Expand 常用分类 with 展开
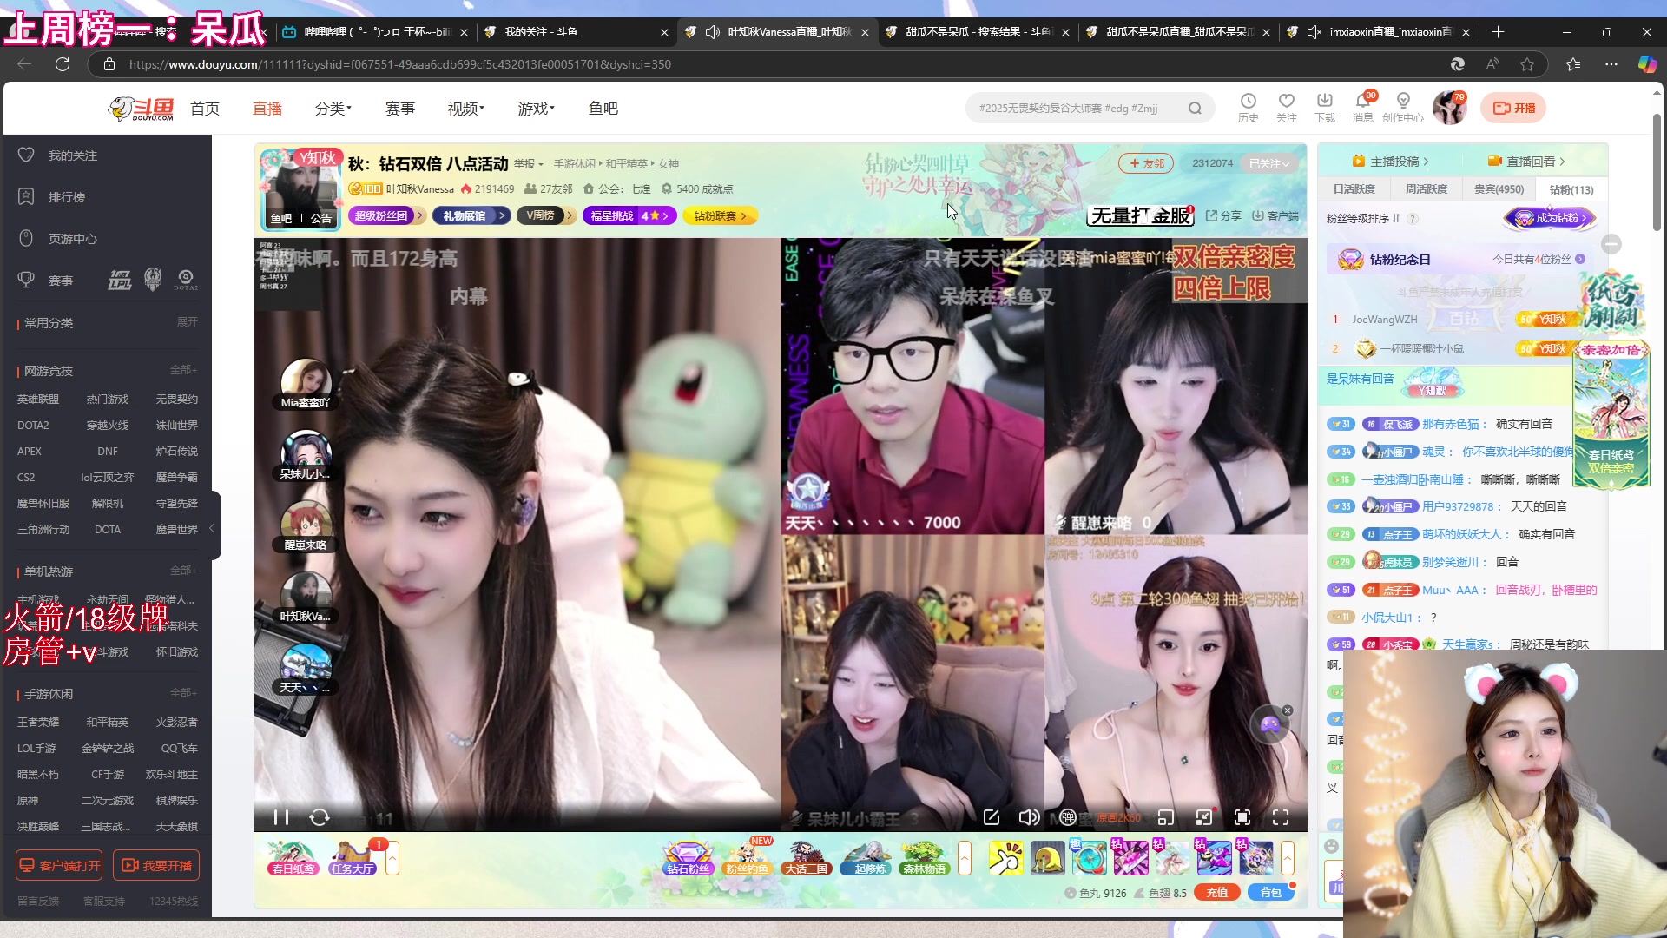 tap(188, 322)
